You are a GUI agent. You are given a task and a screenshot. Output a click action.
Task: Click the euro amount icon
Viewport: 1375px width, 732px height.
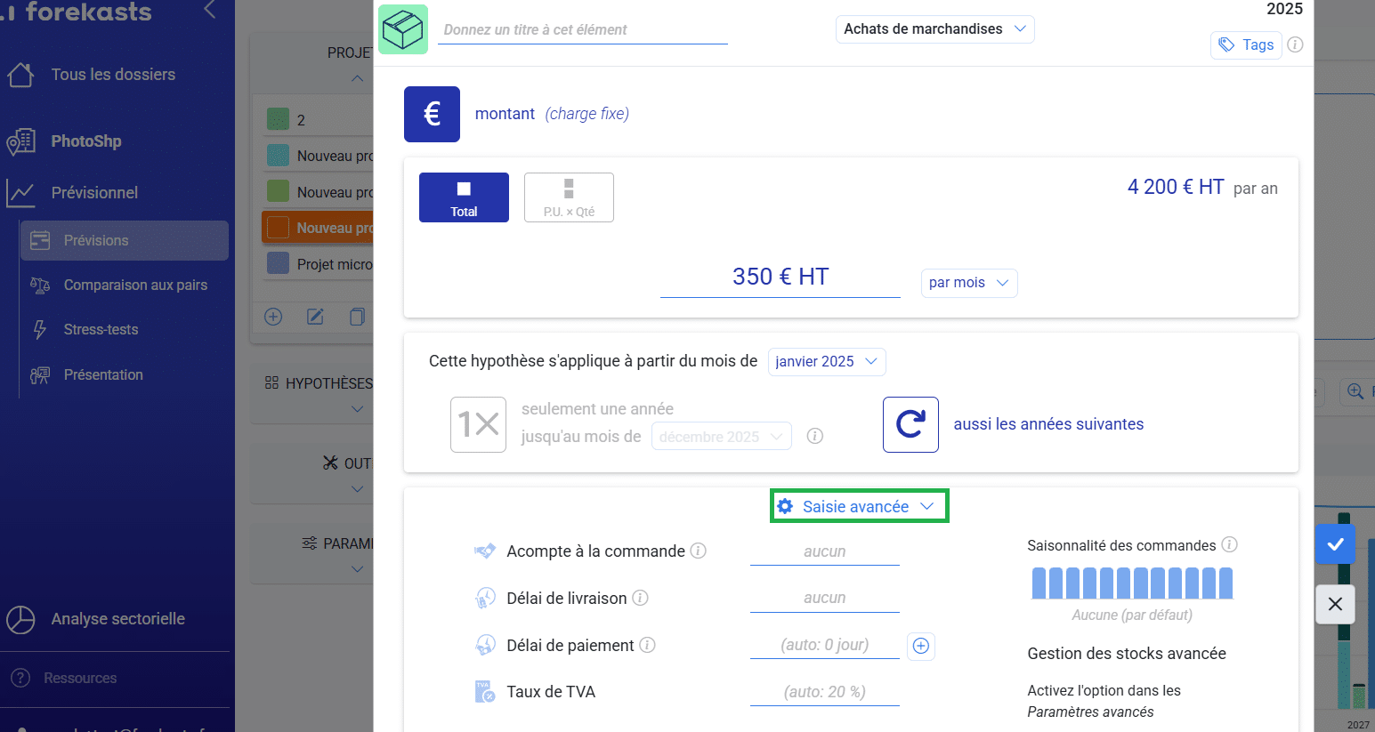pyautogui.click(x=432, y=114)
